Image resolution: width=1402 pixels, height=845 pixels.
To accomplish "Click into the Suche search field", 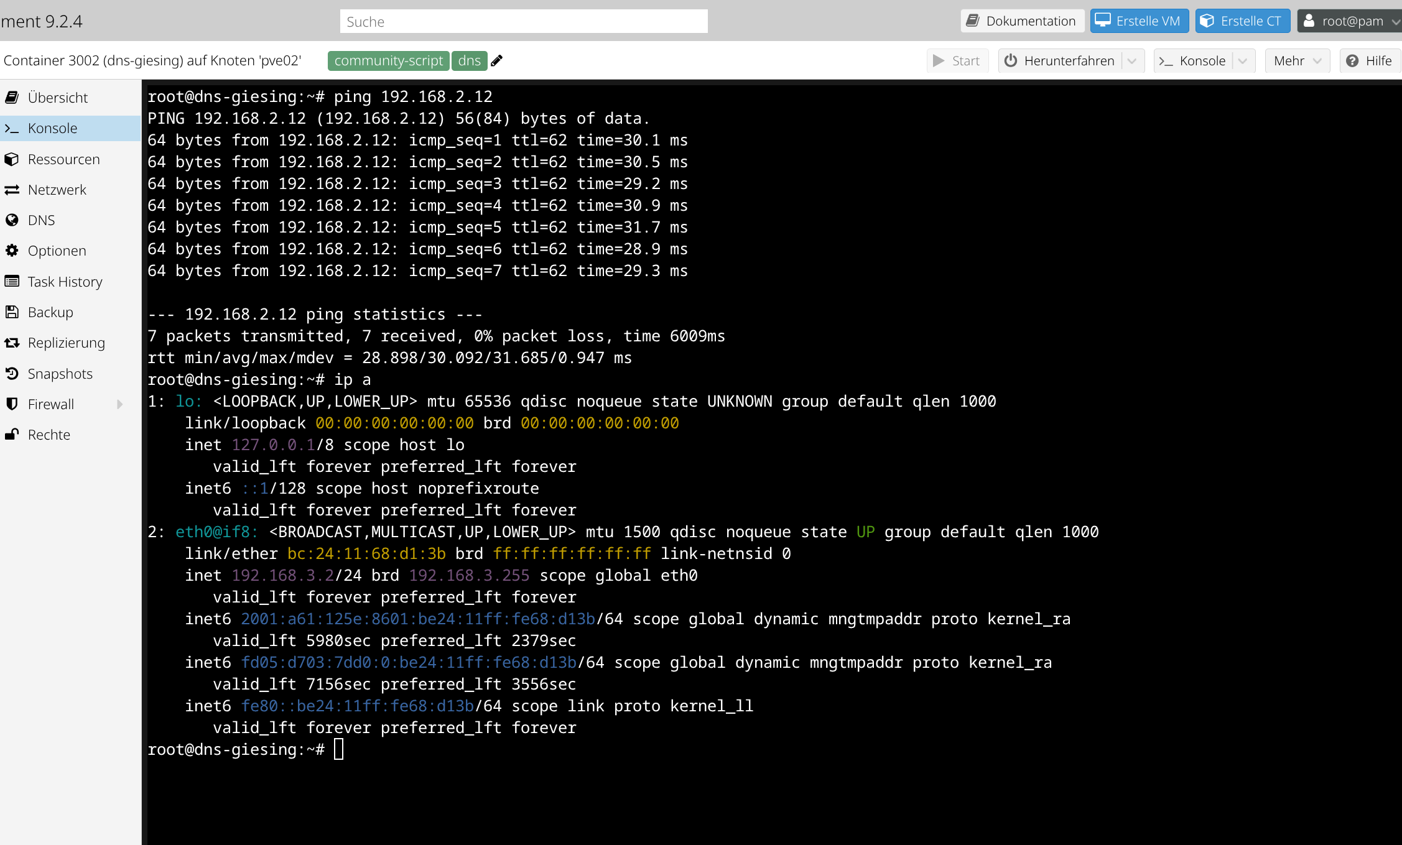I will 524,21.
